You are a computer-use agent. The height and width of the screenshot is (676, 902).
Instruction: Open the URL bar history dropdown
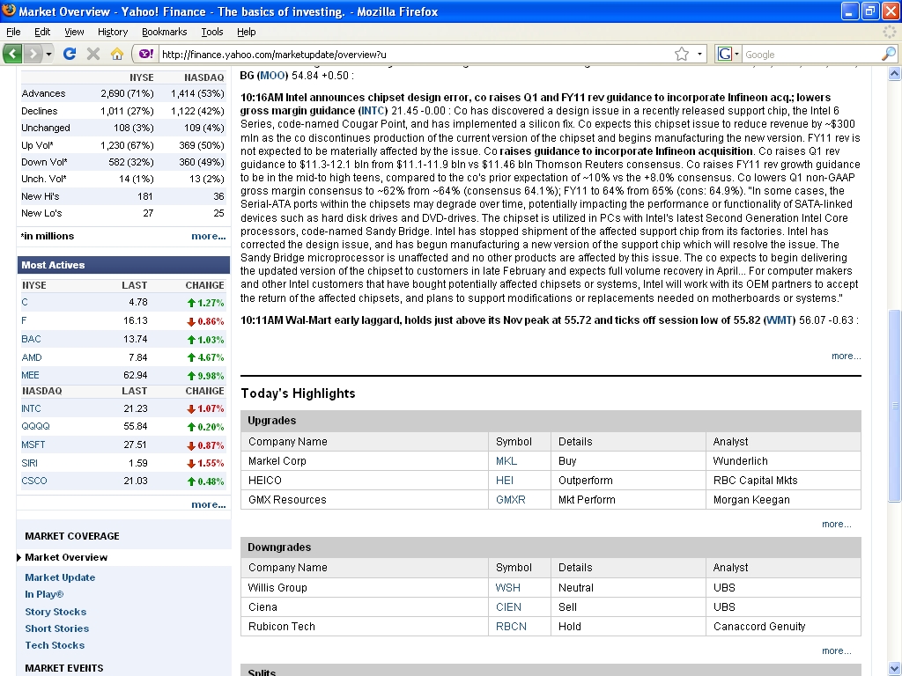(699, 54)
